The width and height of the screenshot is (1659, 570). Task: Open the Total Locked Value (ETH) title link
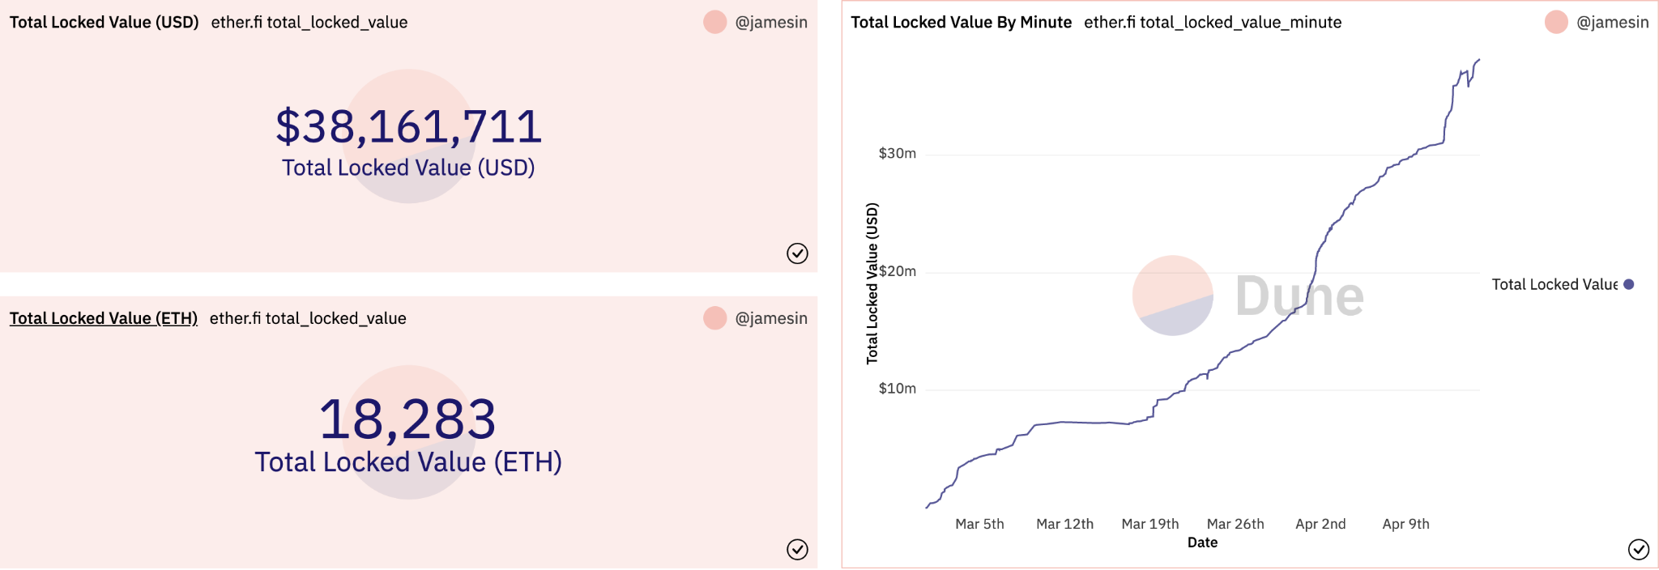[x=104, y=318]
